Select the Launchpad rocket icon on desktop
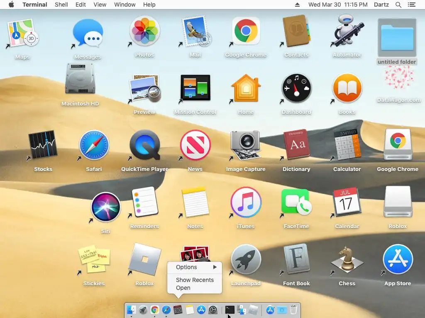The width and height of the screenshot is (425, 318). (246, 260)
